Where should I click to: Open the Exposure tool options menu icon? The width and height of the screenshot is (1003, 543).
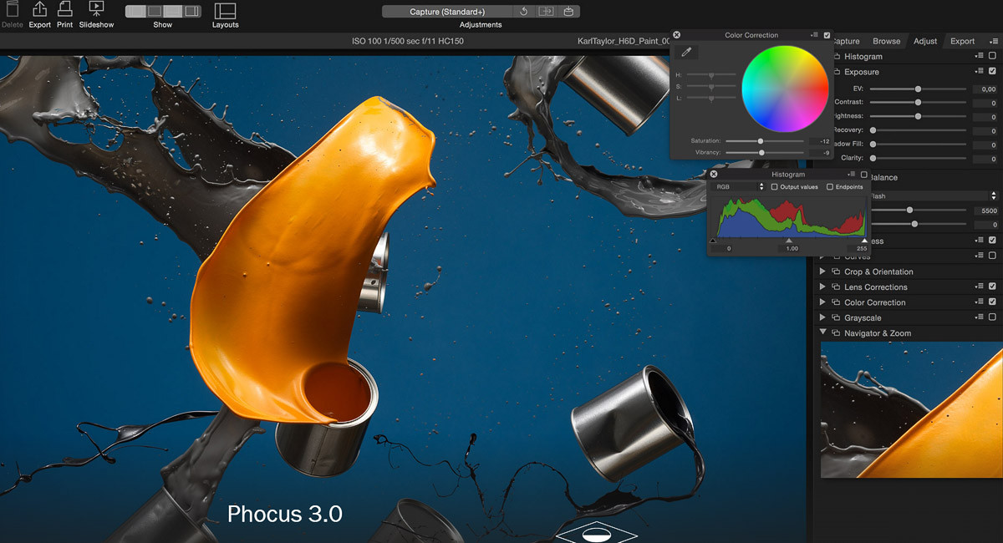point(980,71)
